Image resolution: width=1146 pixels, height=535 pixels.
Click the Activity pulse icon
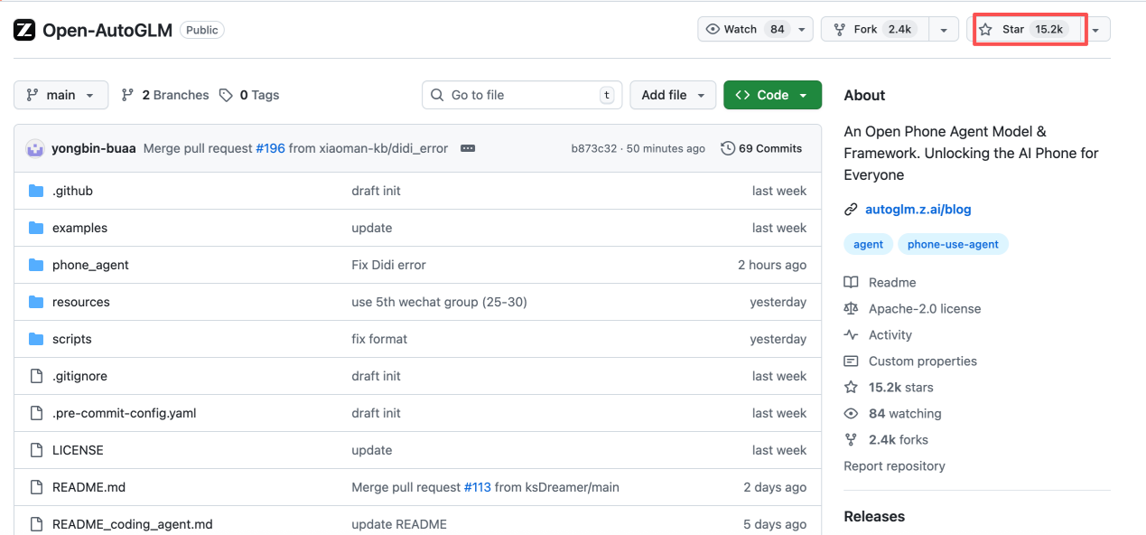click(x=851, y=334)
